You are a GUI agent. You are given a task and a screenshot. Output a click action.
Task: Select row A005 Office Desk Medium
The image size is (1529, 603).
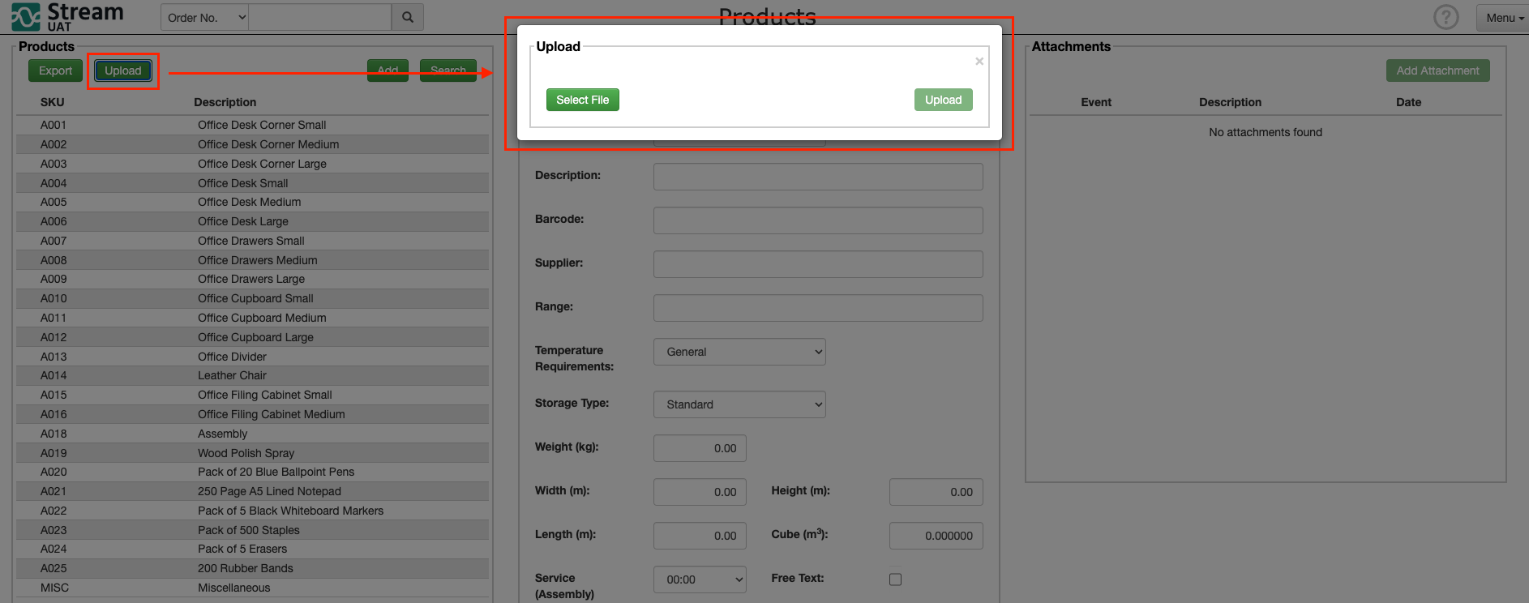pyautogui.click(x=252, y=202)
